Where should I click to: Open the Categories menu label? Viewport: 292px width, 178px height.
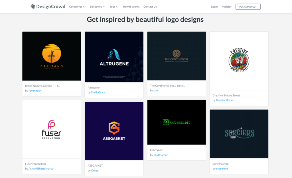click(x=75, y=7)
